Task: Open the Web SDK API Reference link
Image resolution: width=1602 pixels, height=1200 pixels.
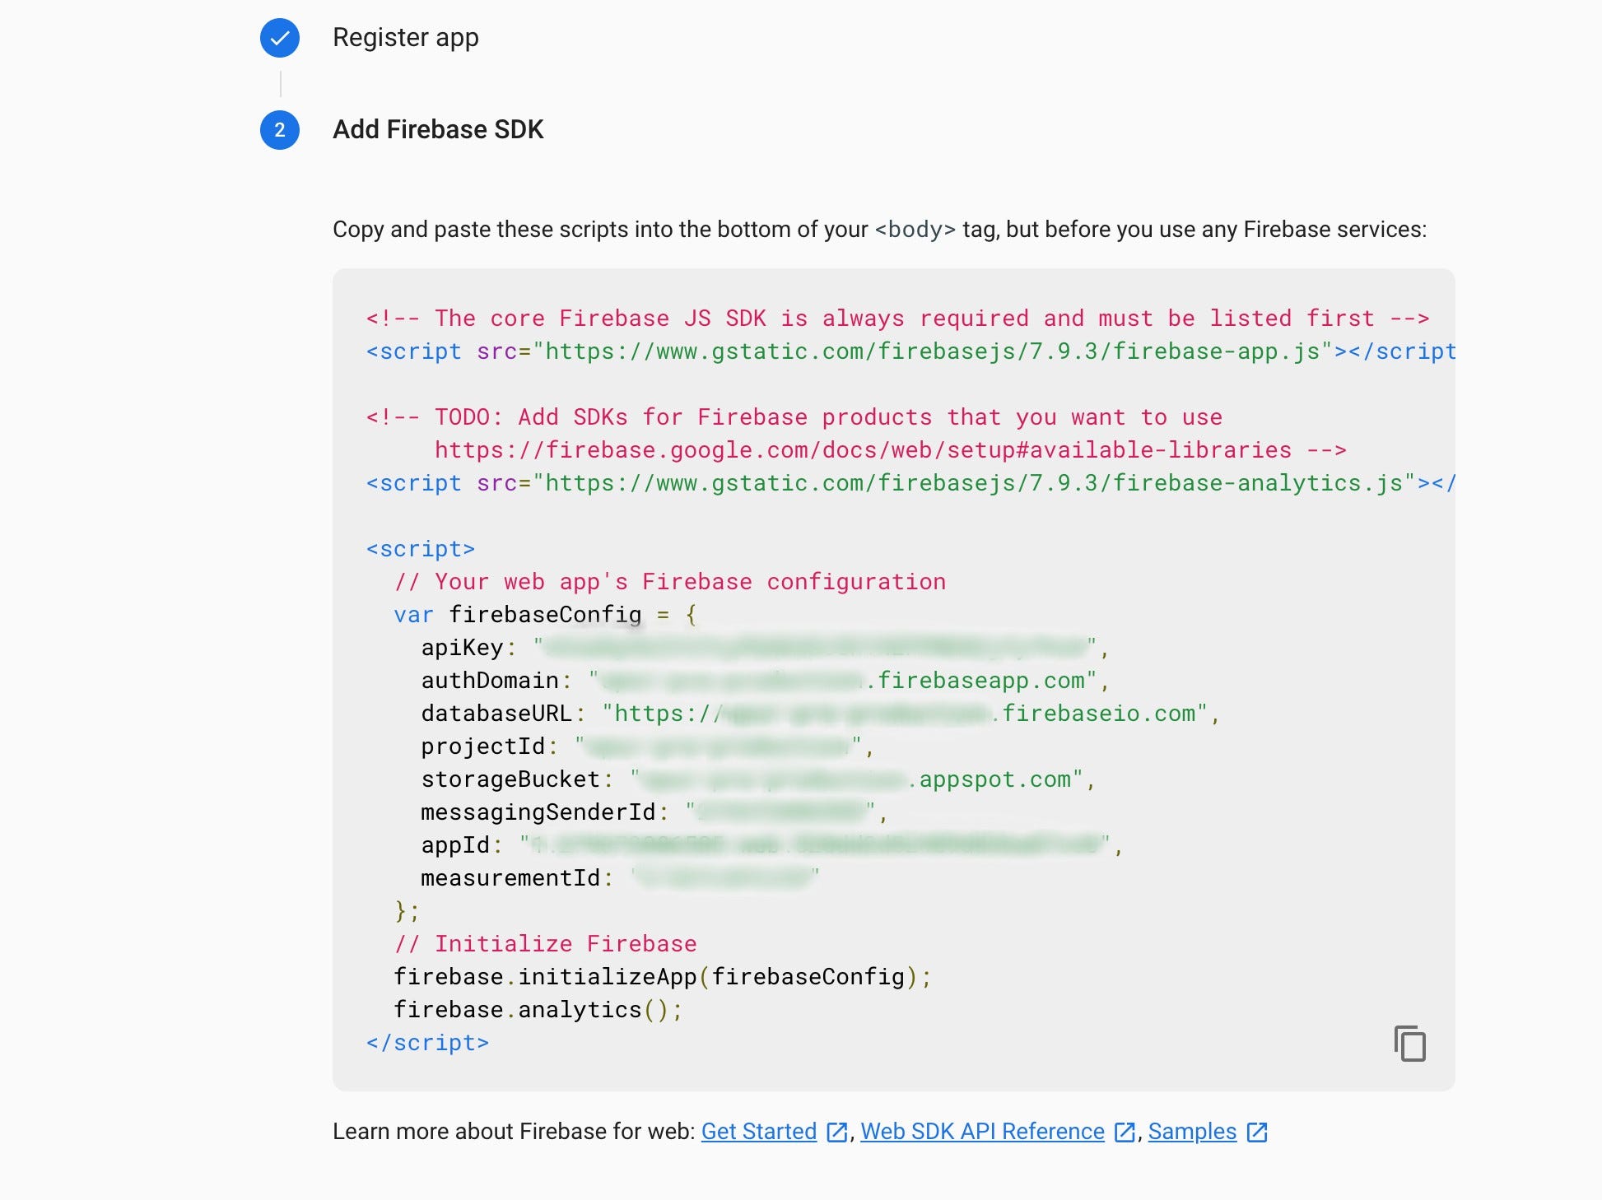Action: click(x=982, y=1132)
